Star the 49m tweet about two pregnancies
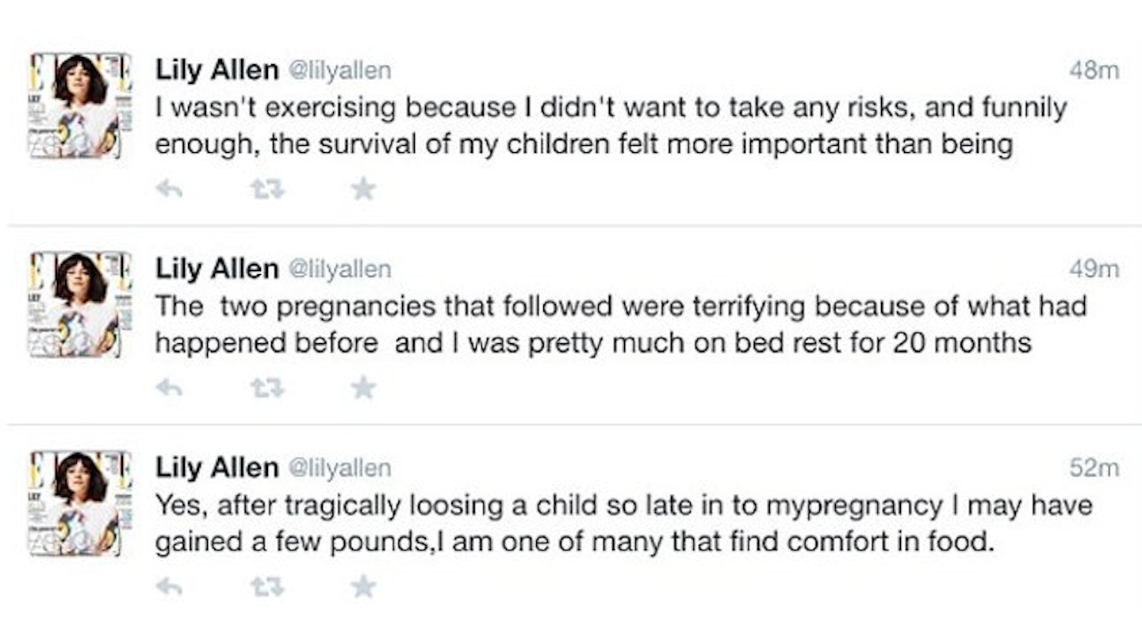Viewport: 1142px width, 641px height. (x=363, y=387)
